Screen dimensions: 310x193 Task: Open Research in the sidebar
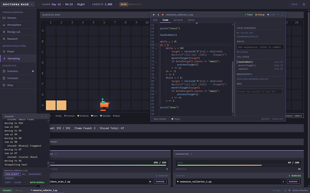18,39
